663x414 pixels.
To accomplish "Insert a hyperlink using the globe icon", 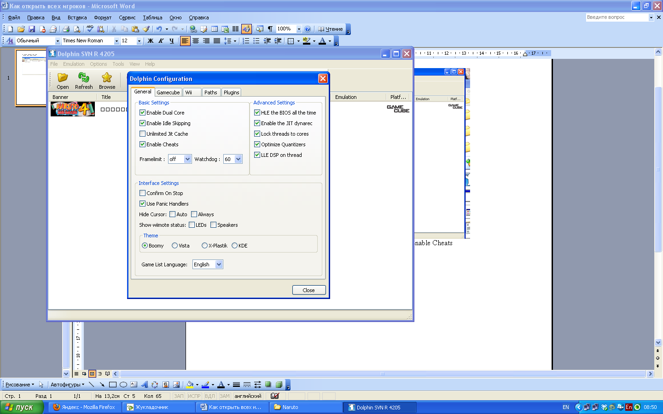I will click(193, 29).
